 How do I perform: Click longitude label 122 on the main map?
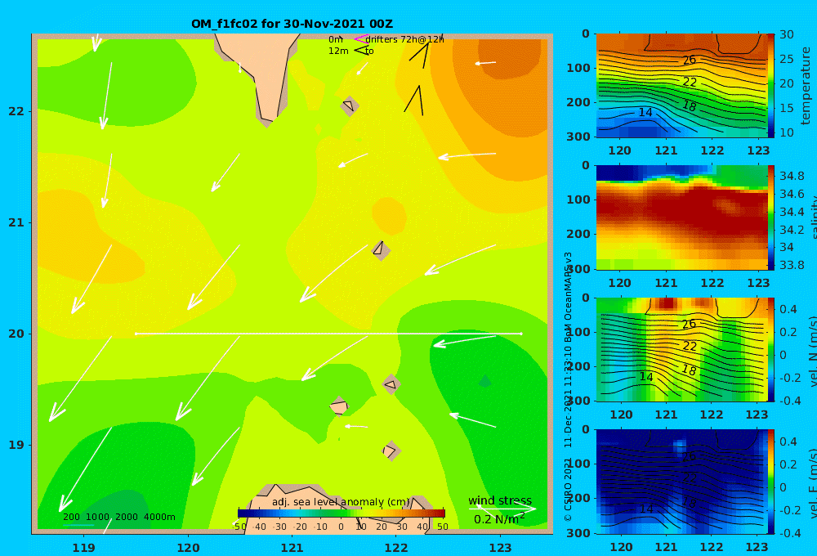pos(396,548)
